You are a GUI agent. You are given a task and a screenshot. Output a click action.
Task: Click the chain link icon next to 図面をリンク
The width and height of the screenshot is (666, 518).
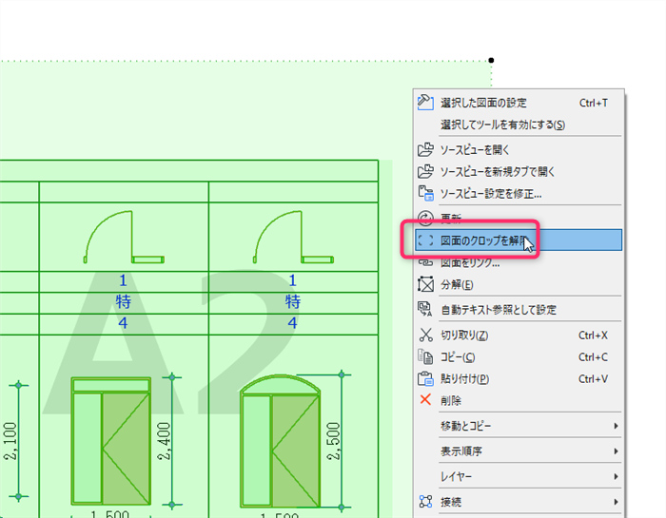point(425,262)
